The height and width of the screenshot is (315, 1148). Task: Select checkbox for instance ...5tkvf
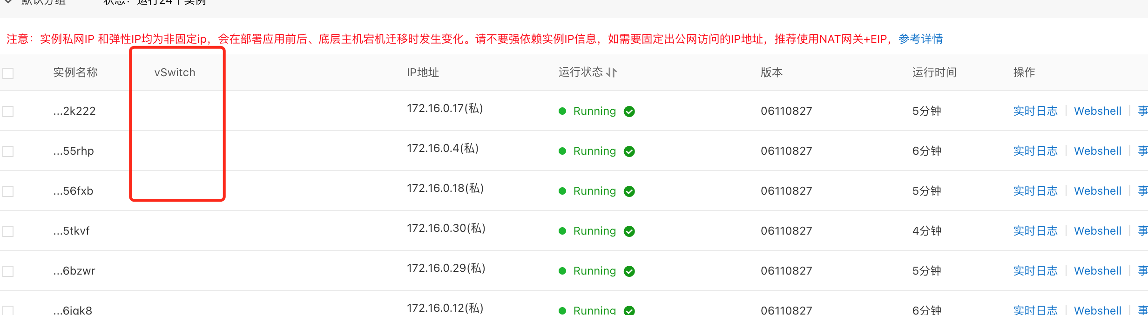(8, 231)
